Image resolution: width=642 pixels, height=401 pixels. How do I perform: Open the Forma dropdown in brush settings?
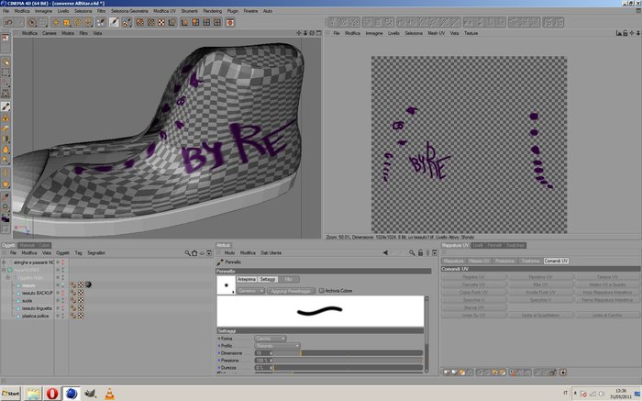(x=271, y=339)
